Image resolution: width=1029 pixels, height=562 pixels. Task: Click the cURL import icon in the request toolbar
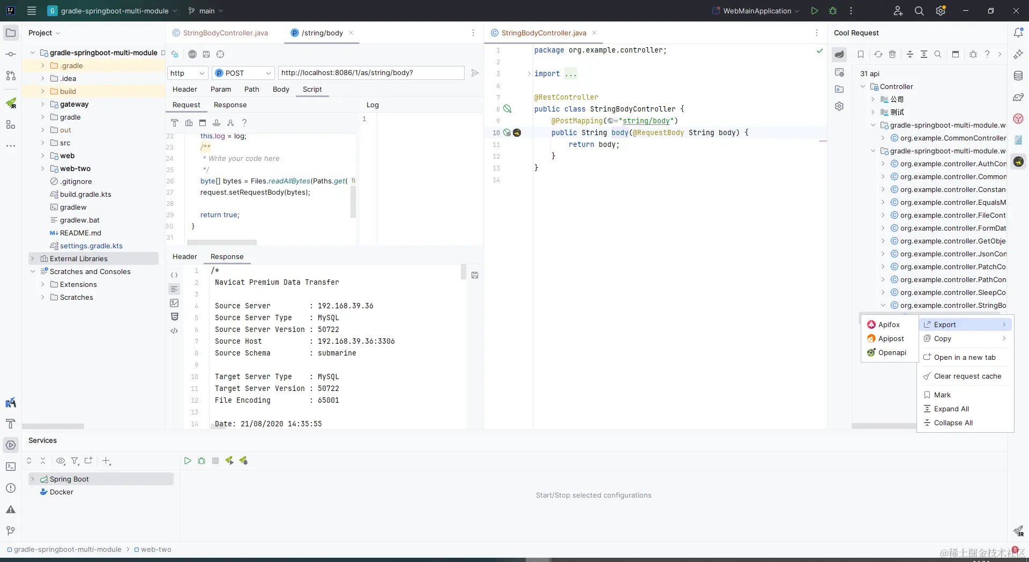pyautogui.click(x=192, y=54)
